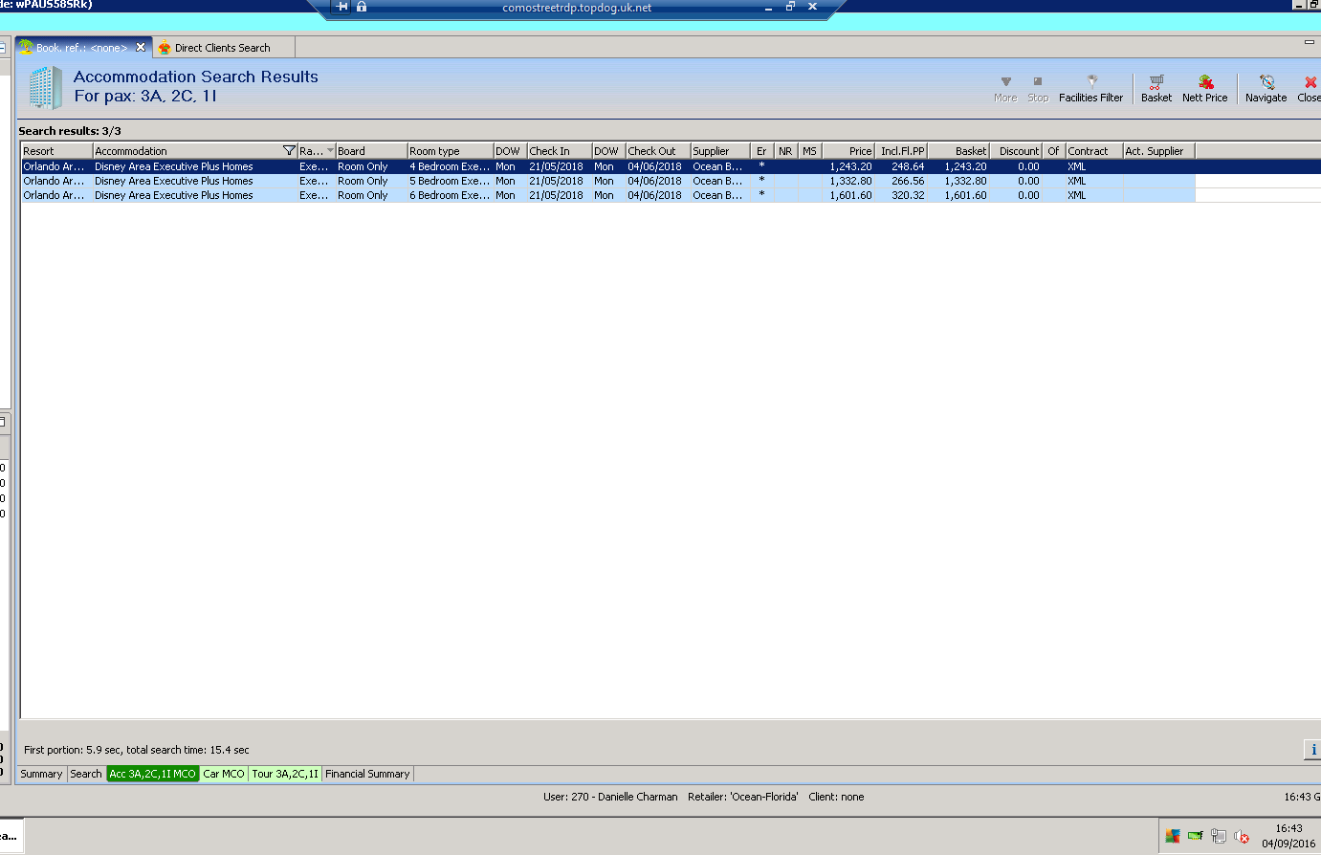
Task: Click the taskbar clock showing 16:43
Action: pos(1288,836)
